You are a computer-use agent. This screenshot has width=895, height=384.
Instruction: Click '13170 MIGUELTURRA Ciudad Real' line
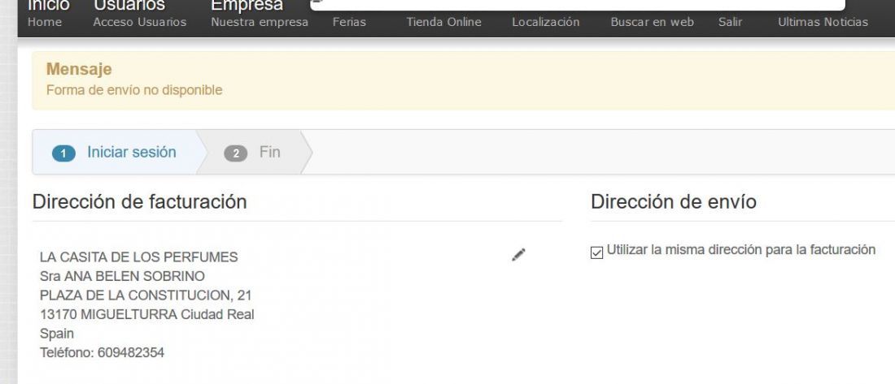click(146, 314)
